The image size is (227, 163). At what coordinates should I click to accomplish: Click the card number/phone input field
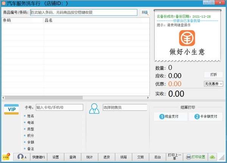(59, 107)
